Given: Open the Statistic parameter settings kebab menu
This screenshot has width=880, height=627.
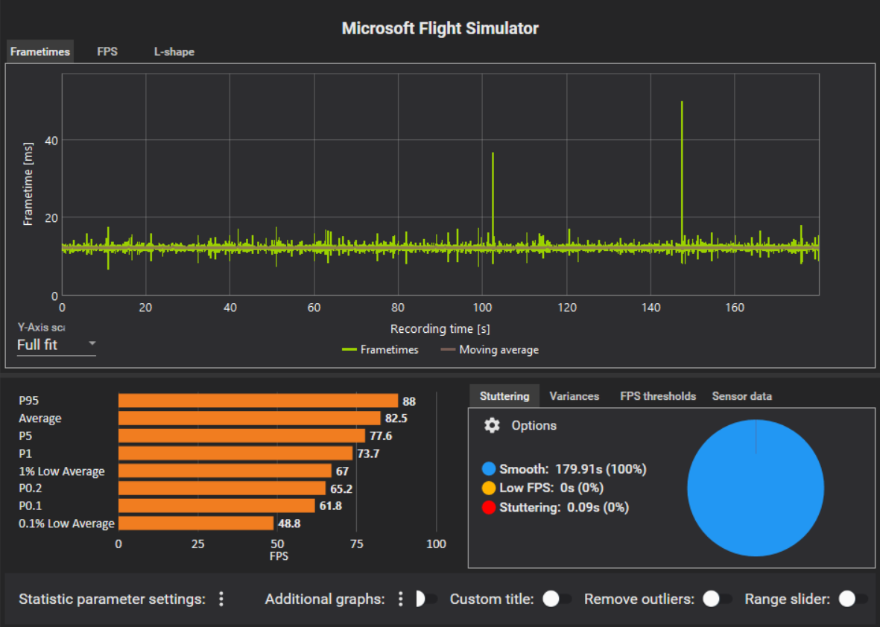Looking at the screenshot, I should [x=221, y=599].
